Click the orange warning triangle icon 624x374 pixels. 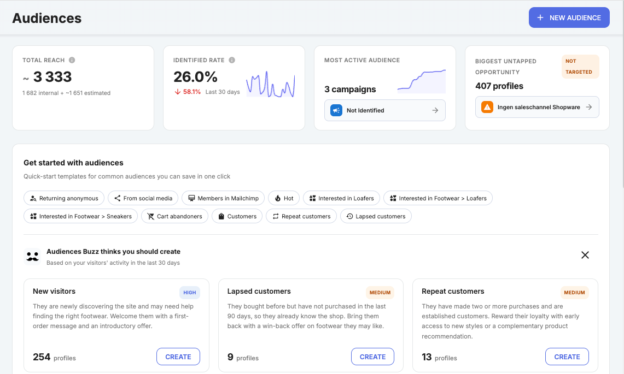(487, 107)
